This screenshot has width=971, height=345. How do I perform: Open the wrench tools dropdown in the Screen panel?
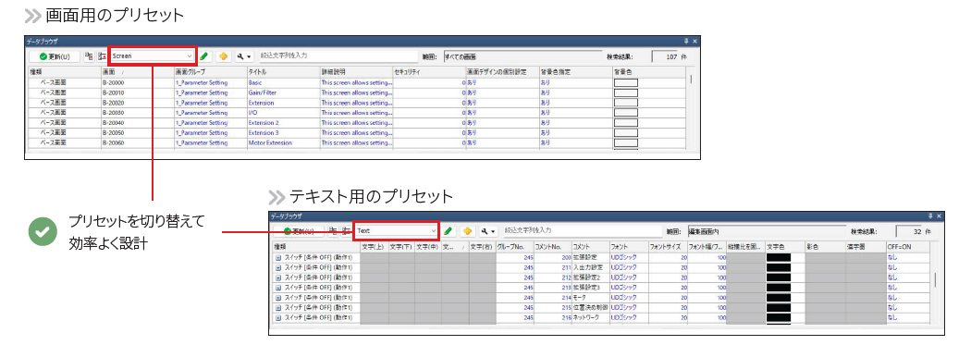(x=244, y=55)
